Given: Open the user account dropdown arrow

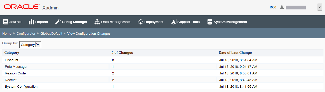Looking at the screenshot, I should coord(320,7).
